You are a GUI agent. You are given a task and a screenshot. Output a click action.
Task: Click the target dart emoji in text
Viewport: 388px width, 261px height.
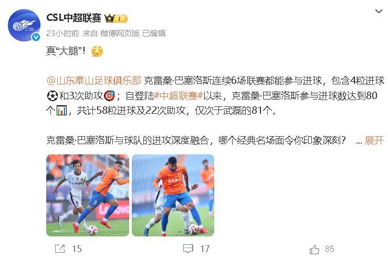109,96
